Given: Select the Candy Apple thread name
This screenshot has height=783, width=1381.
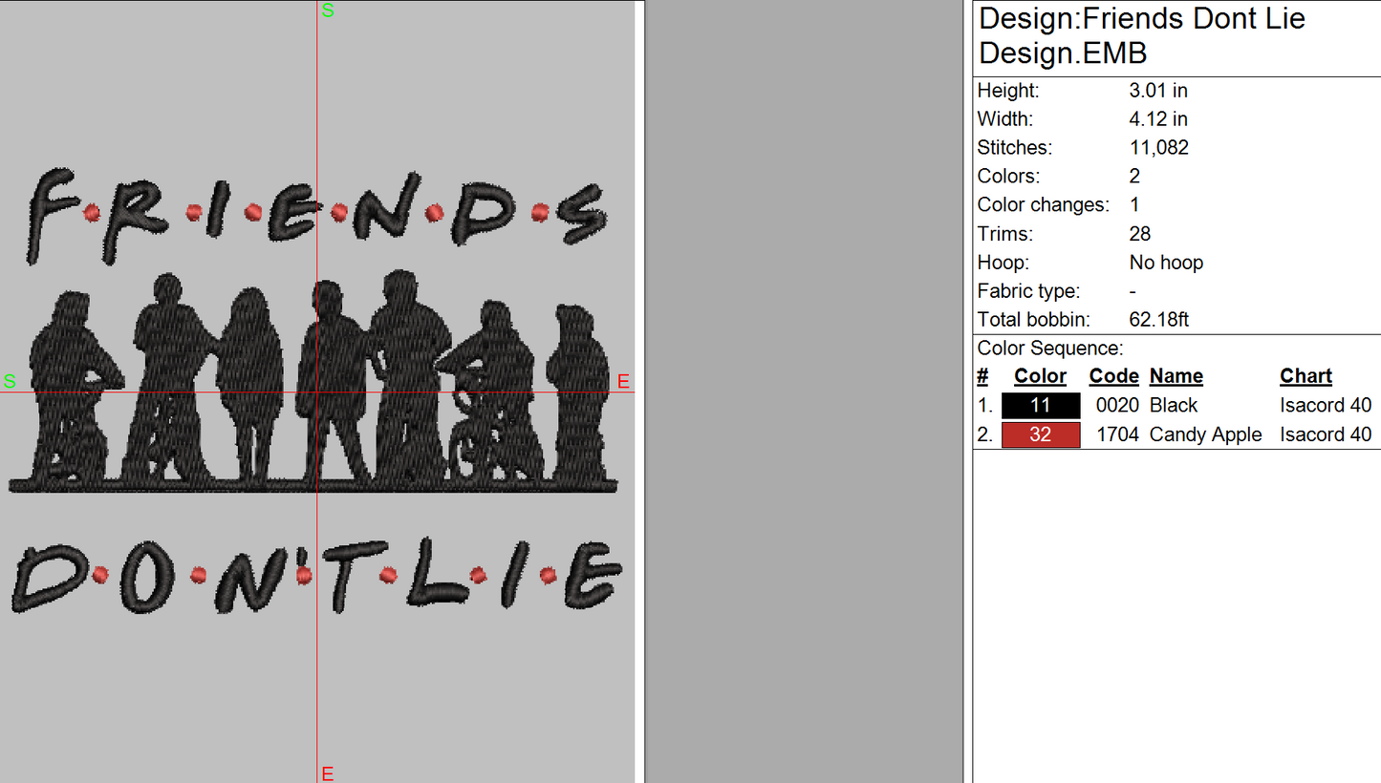Looking at the screenshot, I should click(1205, 435).
